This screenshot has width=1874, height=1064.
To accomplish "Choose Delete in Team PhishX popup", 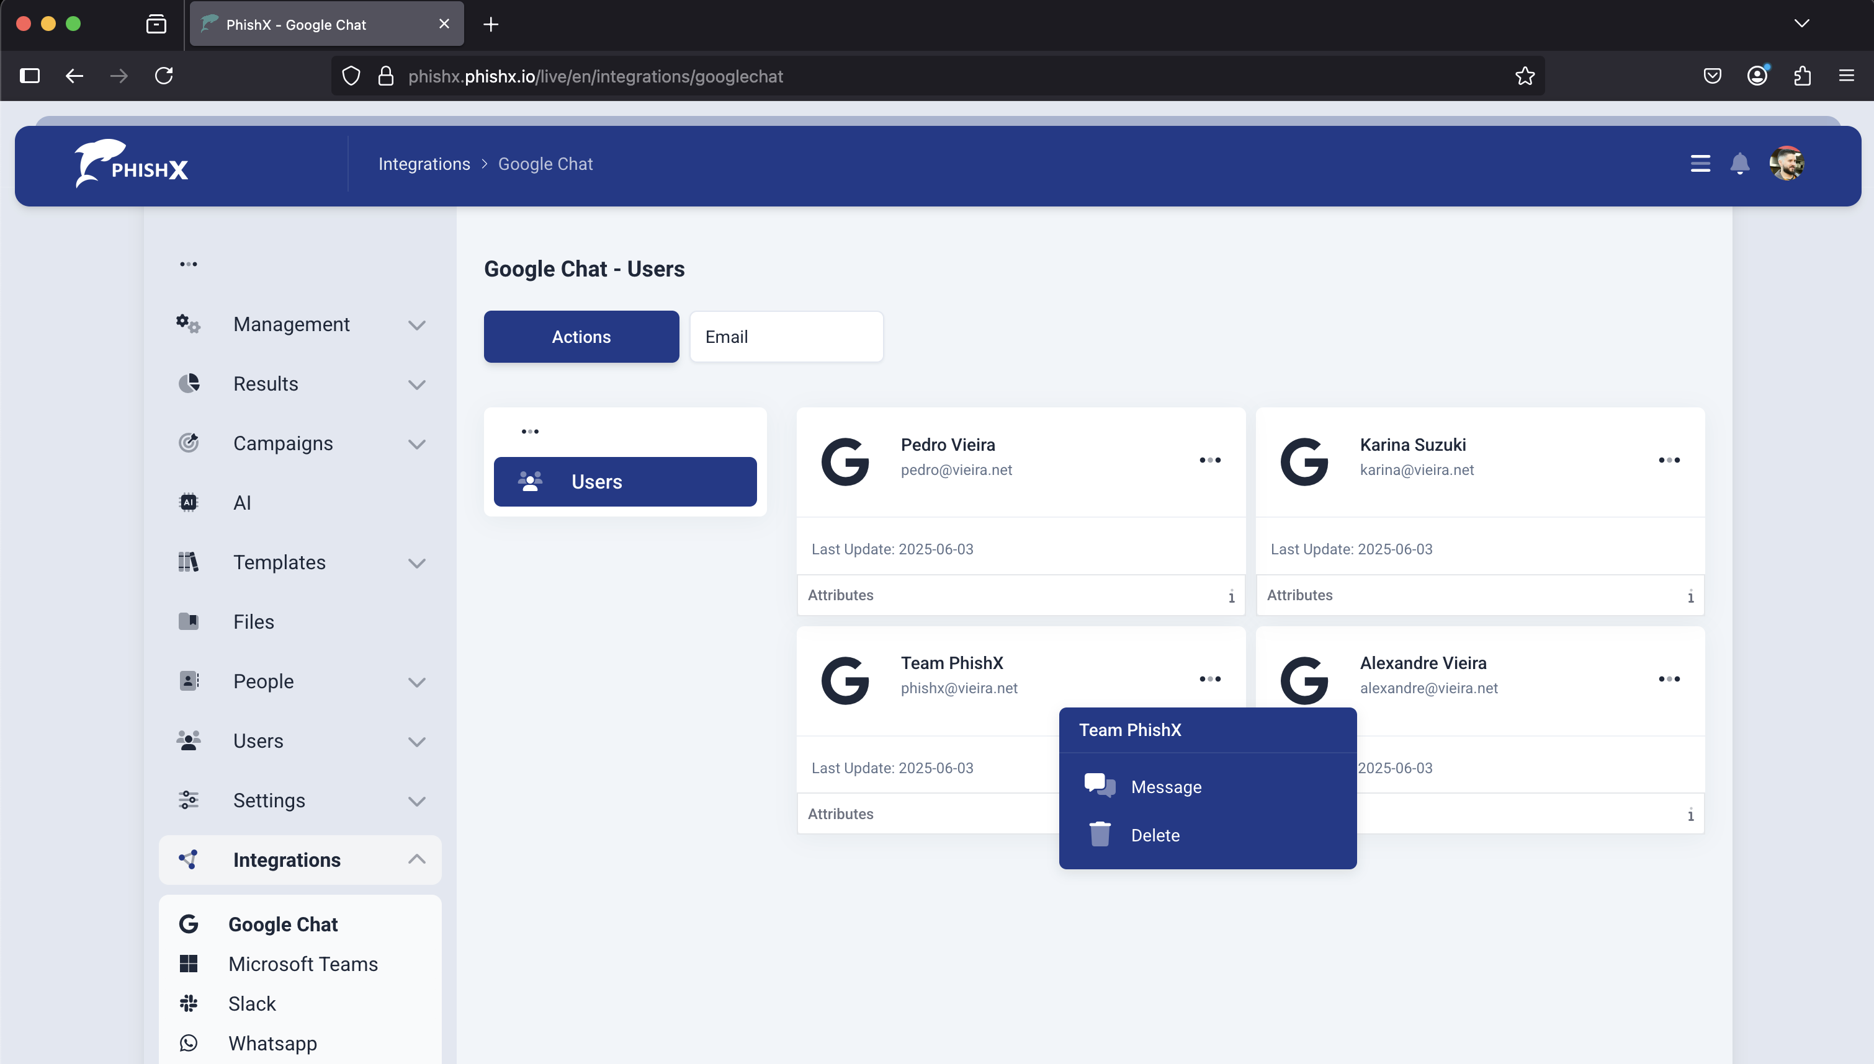I will click(x=1207, y=835).
